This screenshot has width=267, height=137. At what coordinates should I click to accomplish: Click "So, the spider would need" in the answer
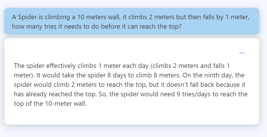tap(140, 94)
